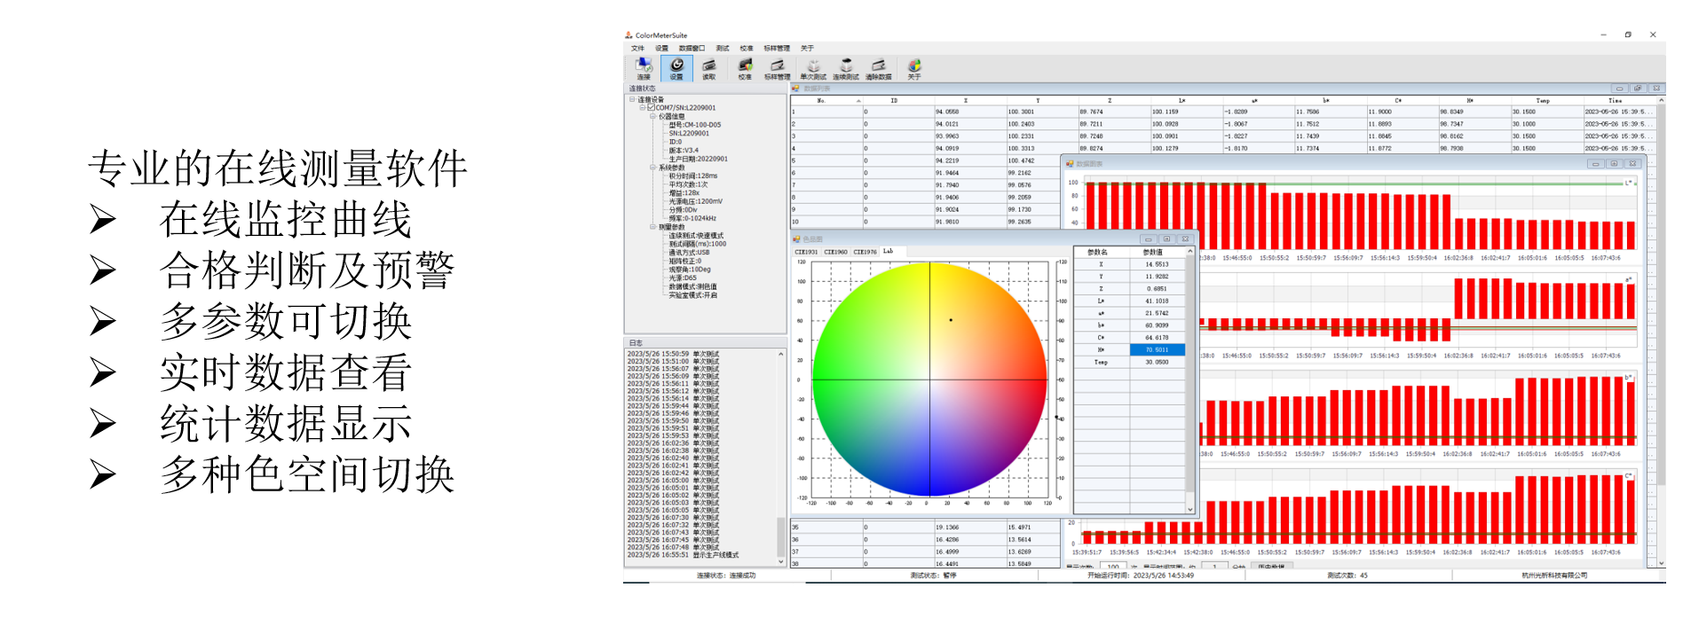Switch to the CIE1976 tab

(865, 252)
